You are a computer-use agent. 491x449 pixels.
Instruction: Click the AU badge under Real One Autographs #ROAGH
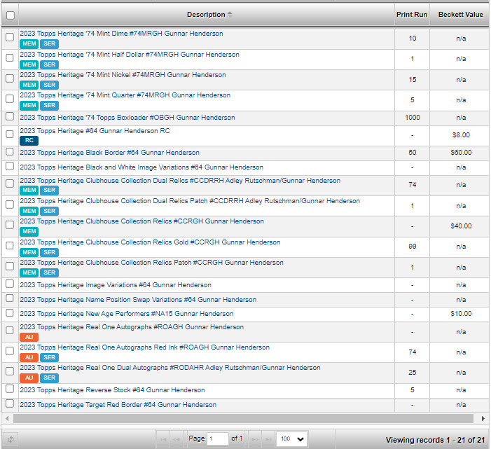29,337
